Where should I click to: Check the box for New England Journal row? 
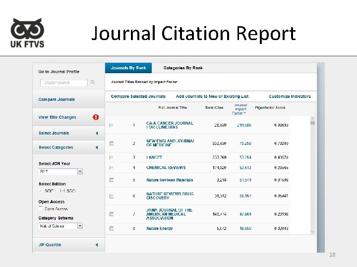click(x=112, y=143)
